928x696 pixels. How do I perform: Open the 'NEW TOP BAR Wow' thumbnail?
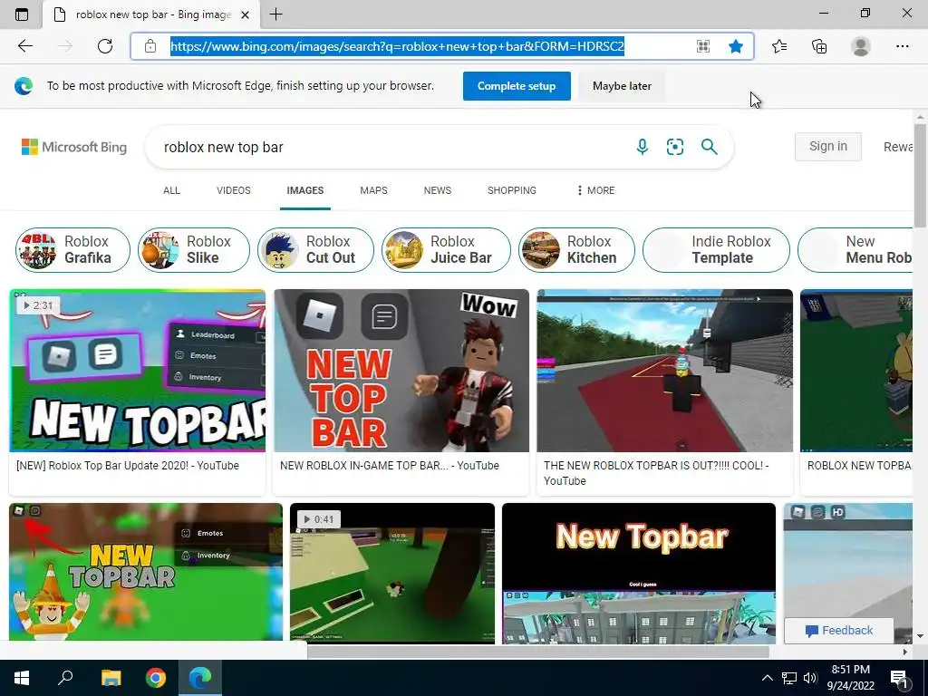point(401,371)
